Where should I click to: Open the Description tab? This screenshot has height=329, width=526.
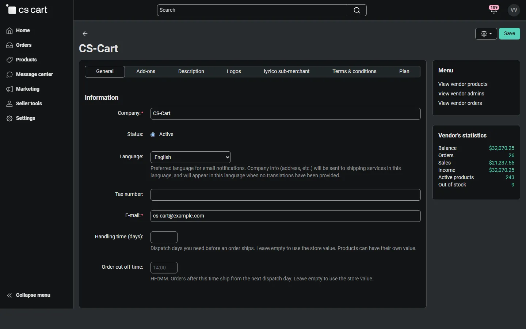coord(191,72)
